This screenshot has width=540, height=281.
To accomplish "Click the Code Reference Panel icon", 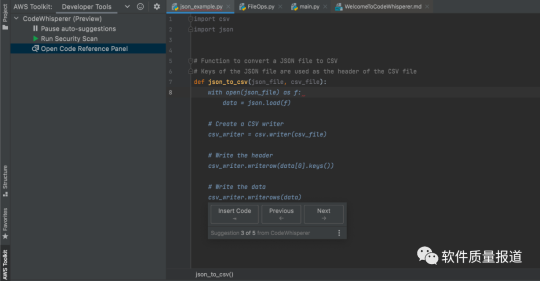I will click(35, 48).
